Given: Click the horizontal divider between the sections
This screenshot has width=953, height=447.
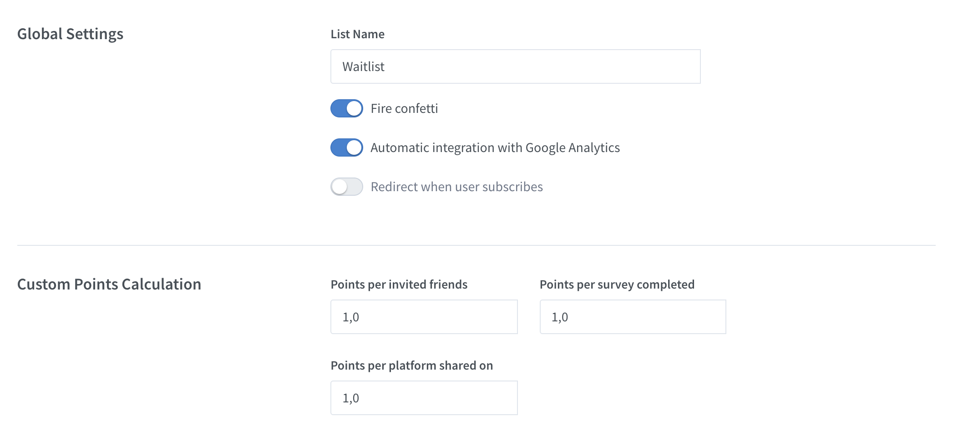Looking at the screenshot, I should click(x=476, y=245).
